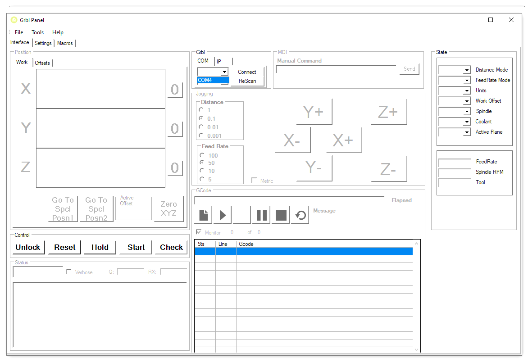Click the Check control button

click(x=171, y=247)
